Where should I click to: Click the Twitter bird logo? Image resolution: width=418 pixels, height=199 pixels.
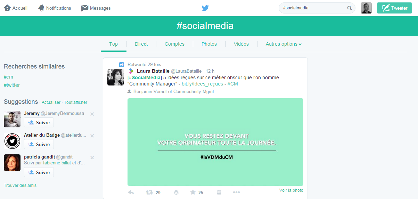click(x=205, y=8)
